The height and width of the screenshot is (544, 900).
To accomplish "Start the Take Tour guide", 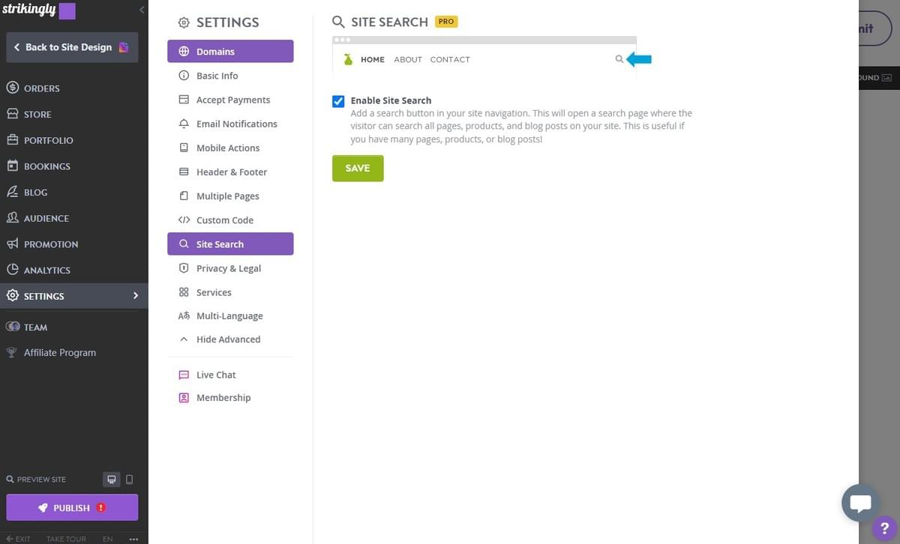I will (x=66, y=539).
